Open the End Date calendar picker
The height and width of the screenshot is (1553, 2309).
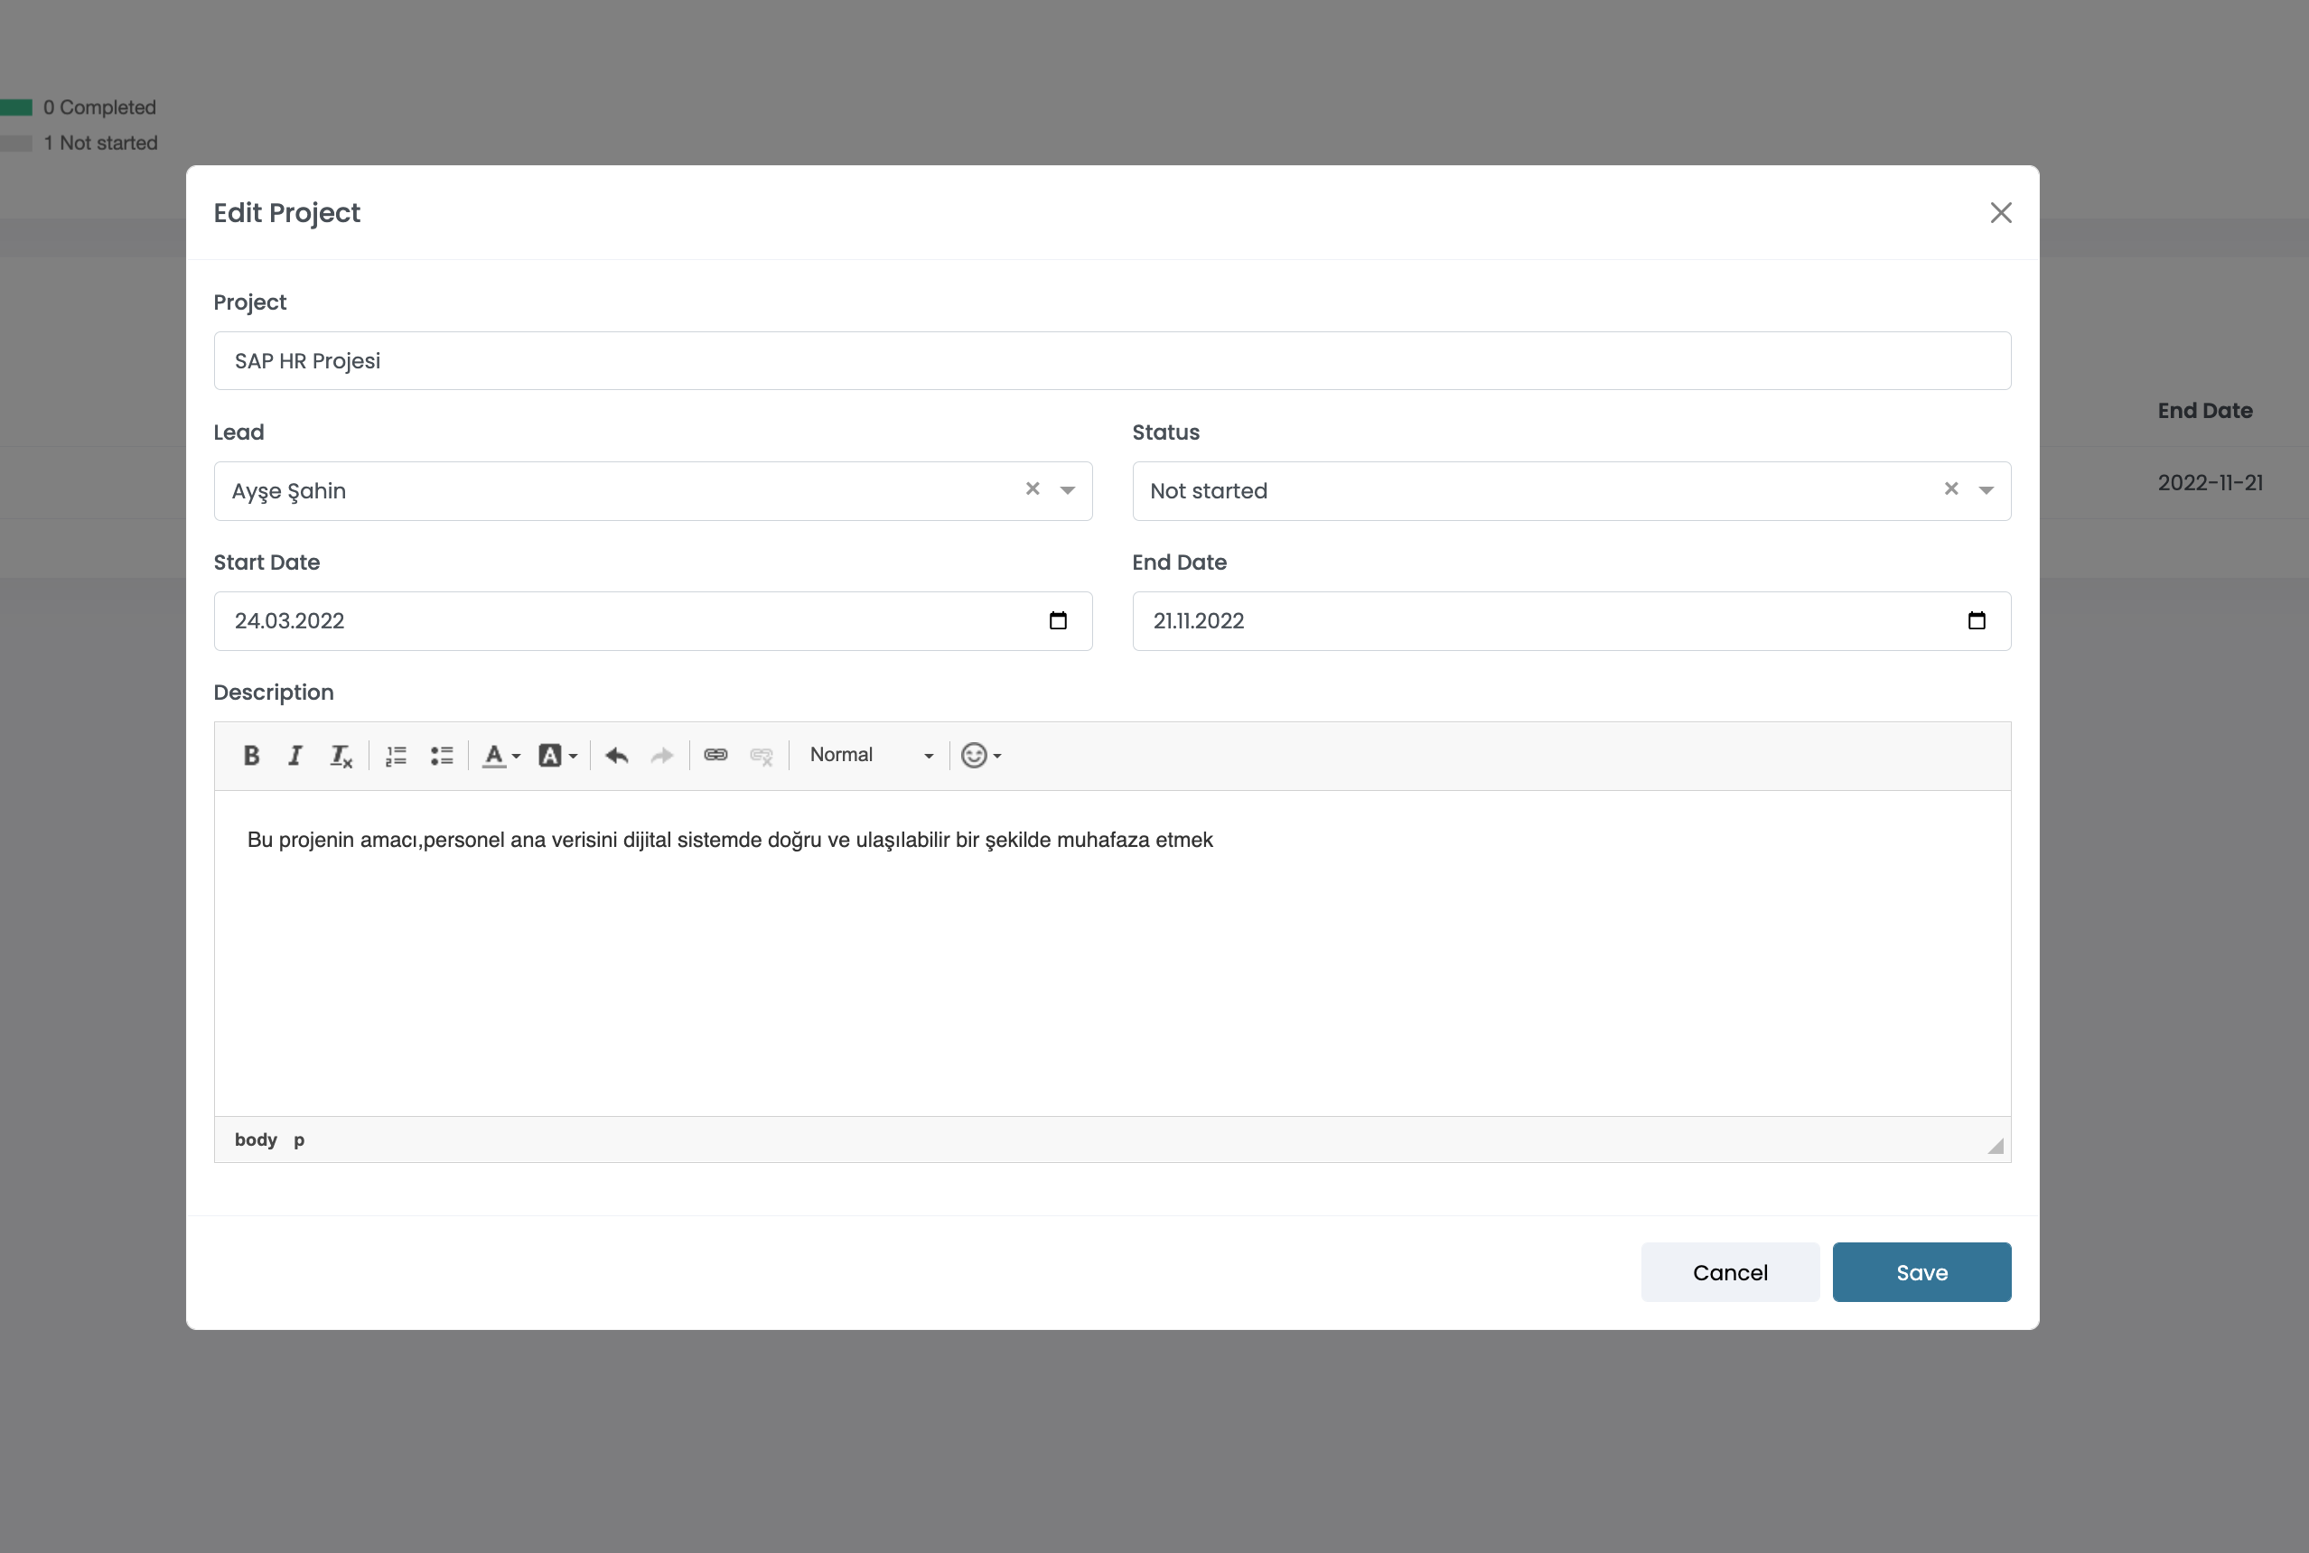(1977, 621)
